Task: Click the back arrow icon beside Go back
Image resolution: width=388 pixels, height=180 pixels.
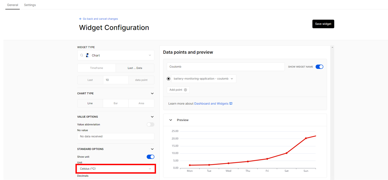Action: tap(81, 19)
